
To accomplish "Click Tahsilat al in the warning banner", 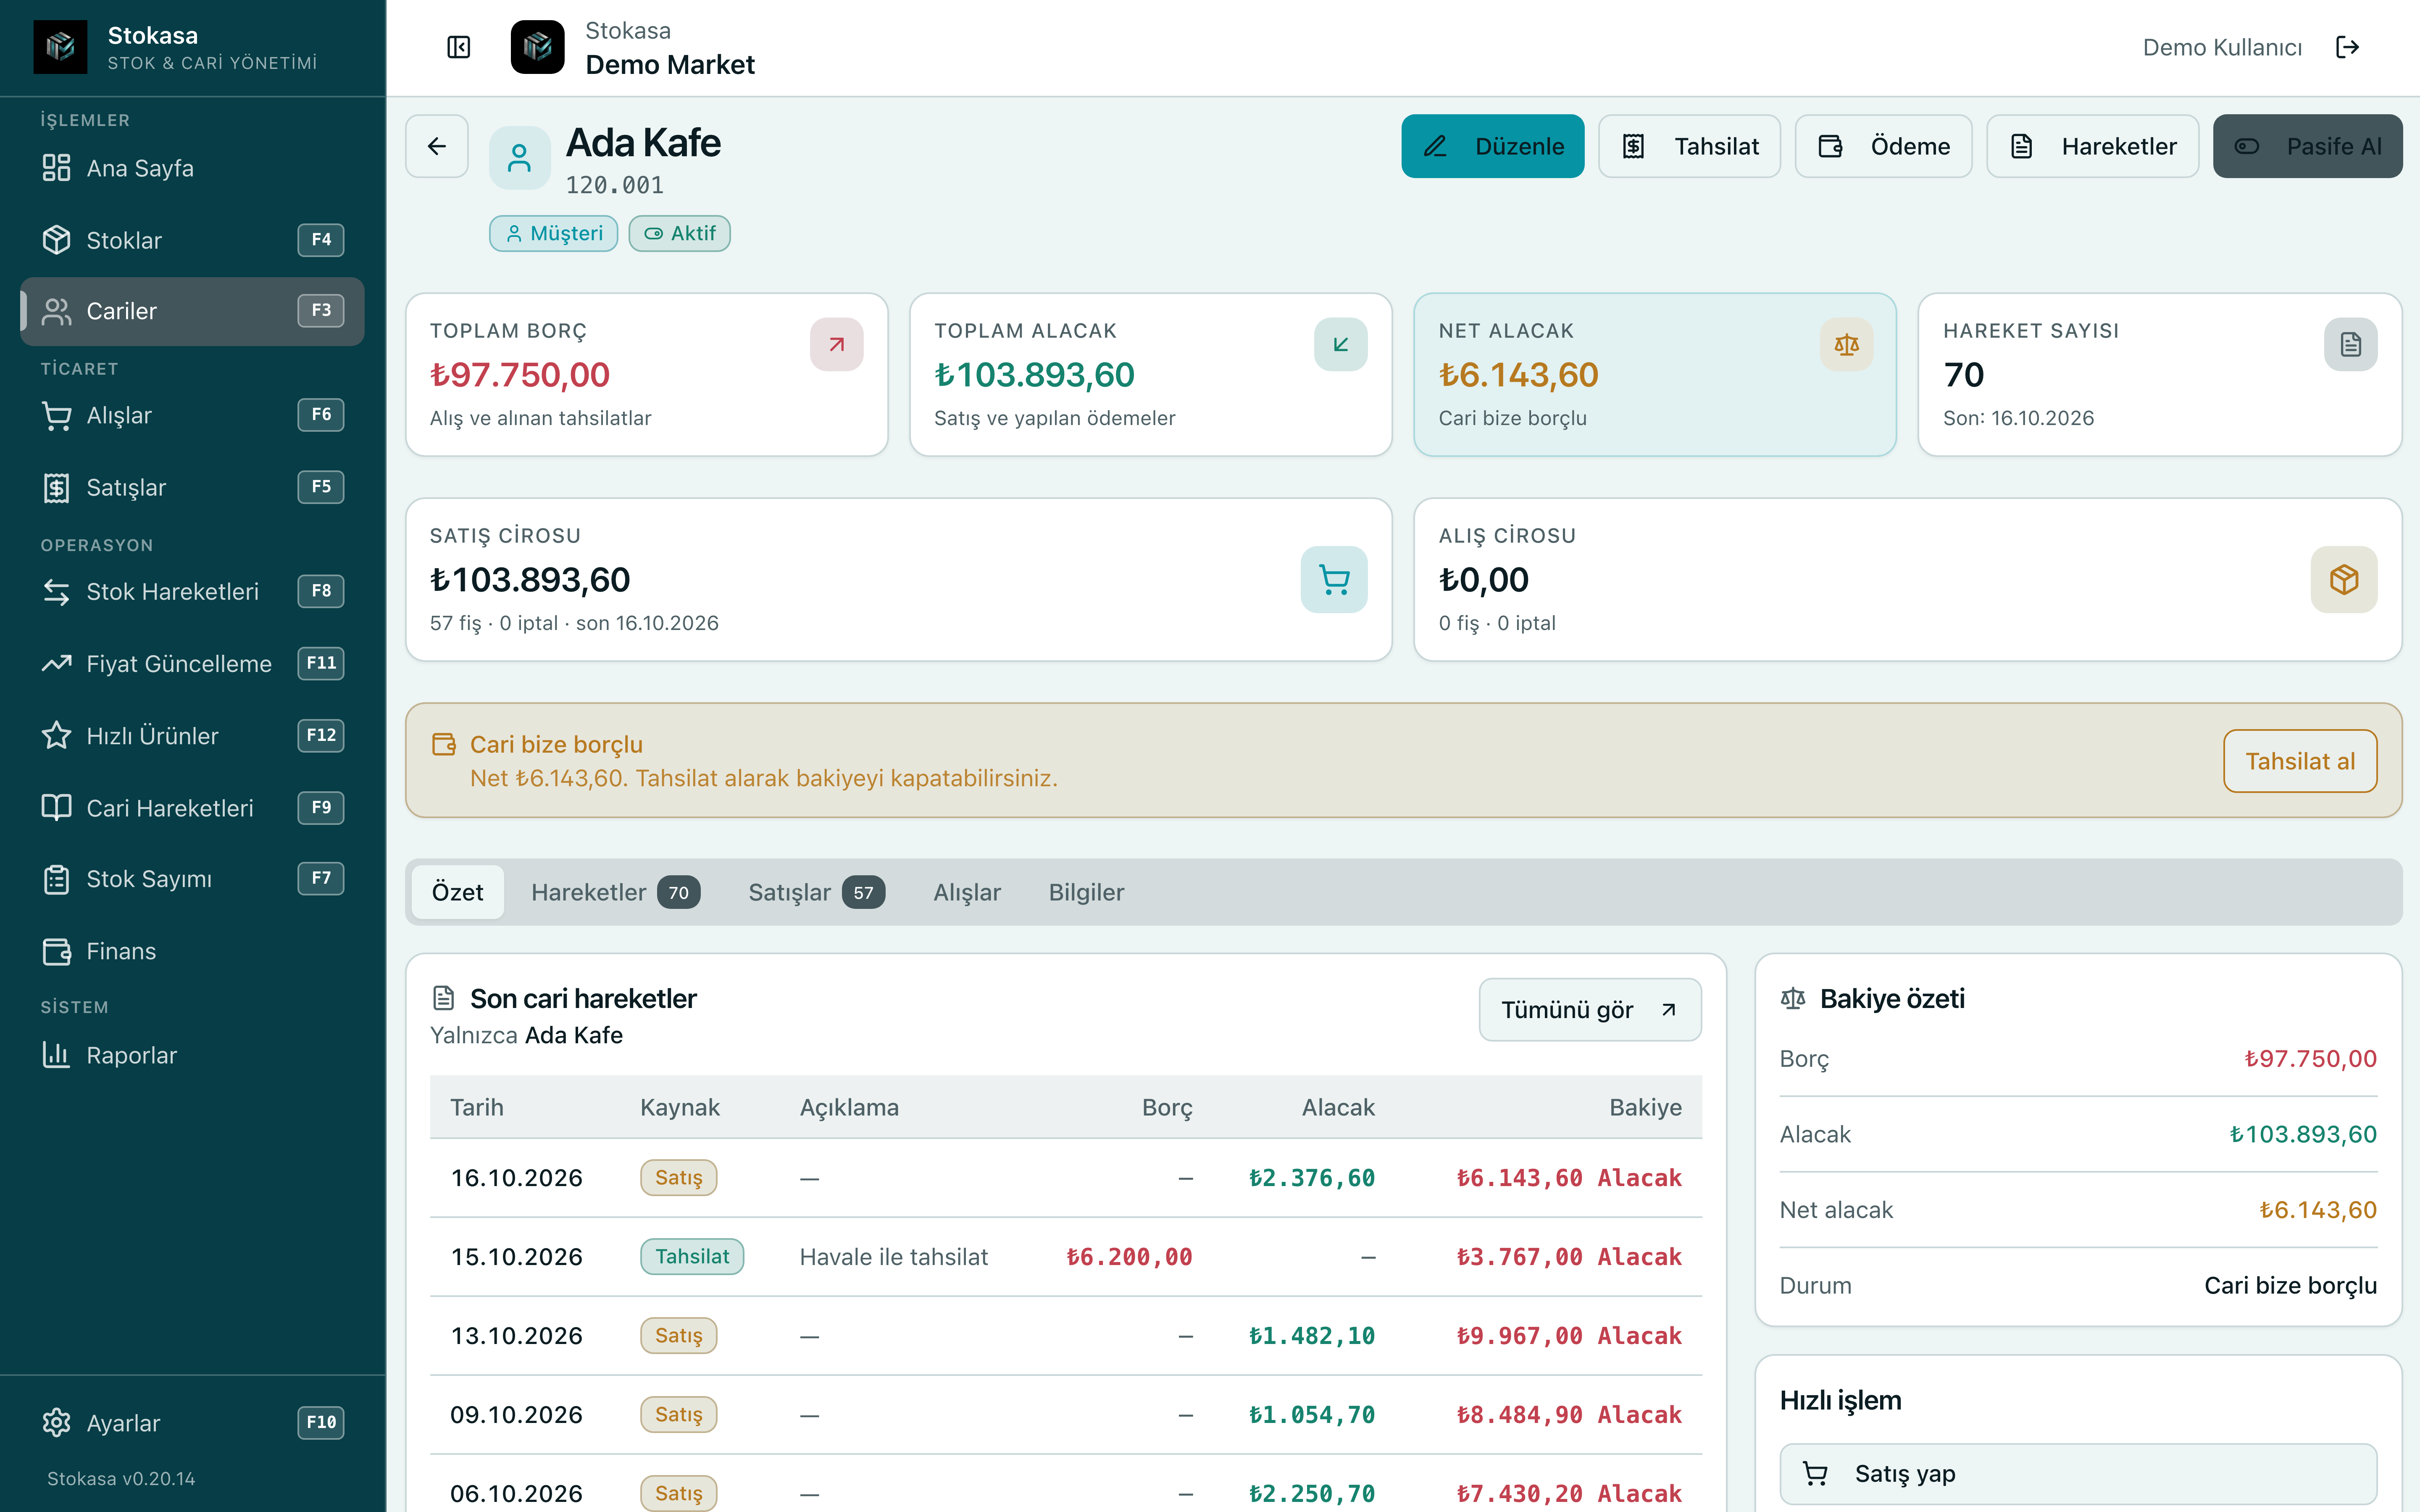I will 2299,761.
